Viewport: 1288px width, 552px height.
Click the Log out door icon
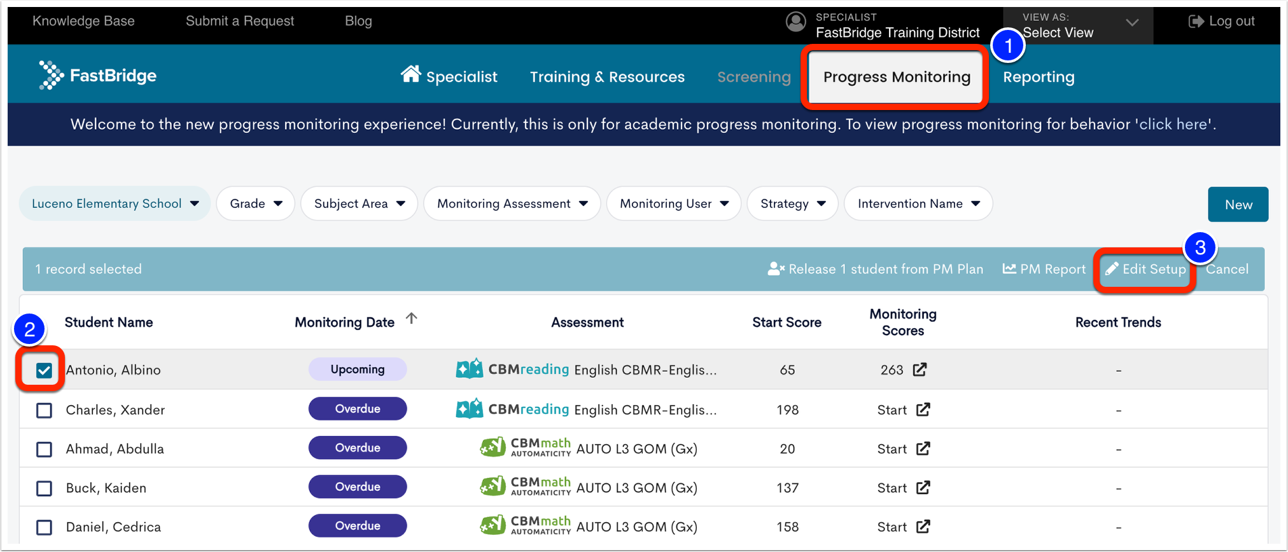(x=1196, y=22)
